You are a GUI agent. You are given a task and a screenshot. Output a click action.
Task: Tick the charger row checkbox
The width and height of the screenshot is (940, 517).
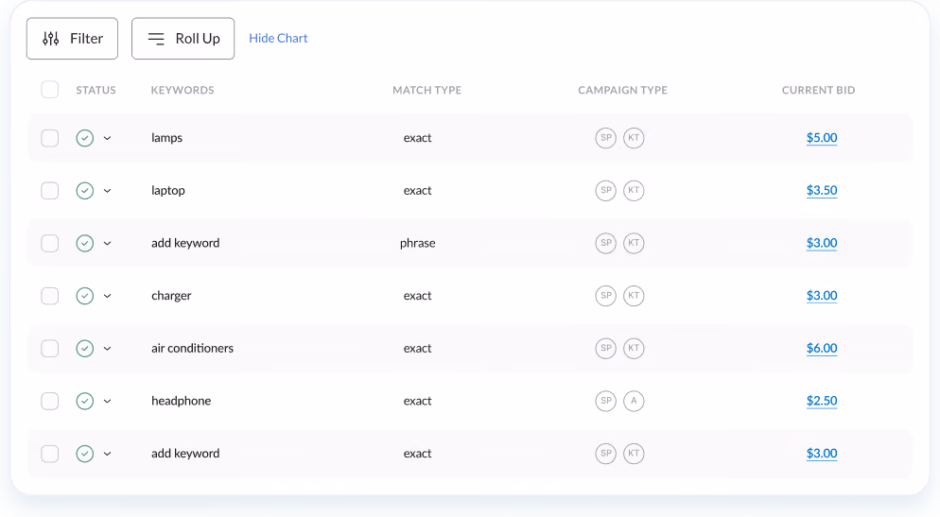pyautogui.click(x=50, y=296)
